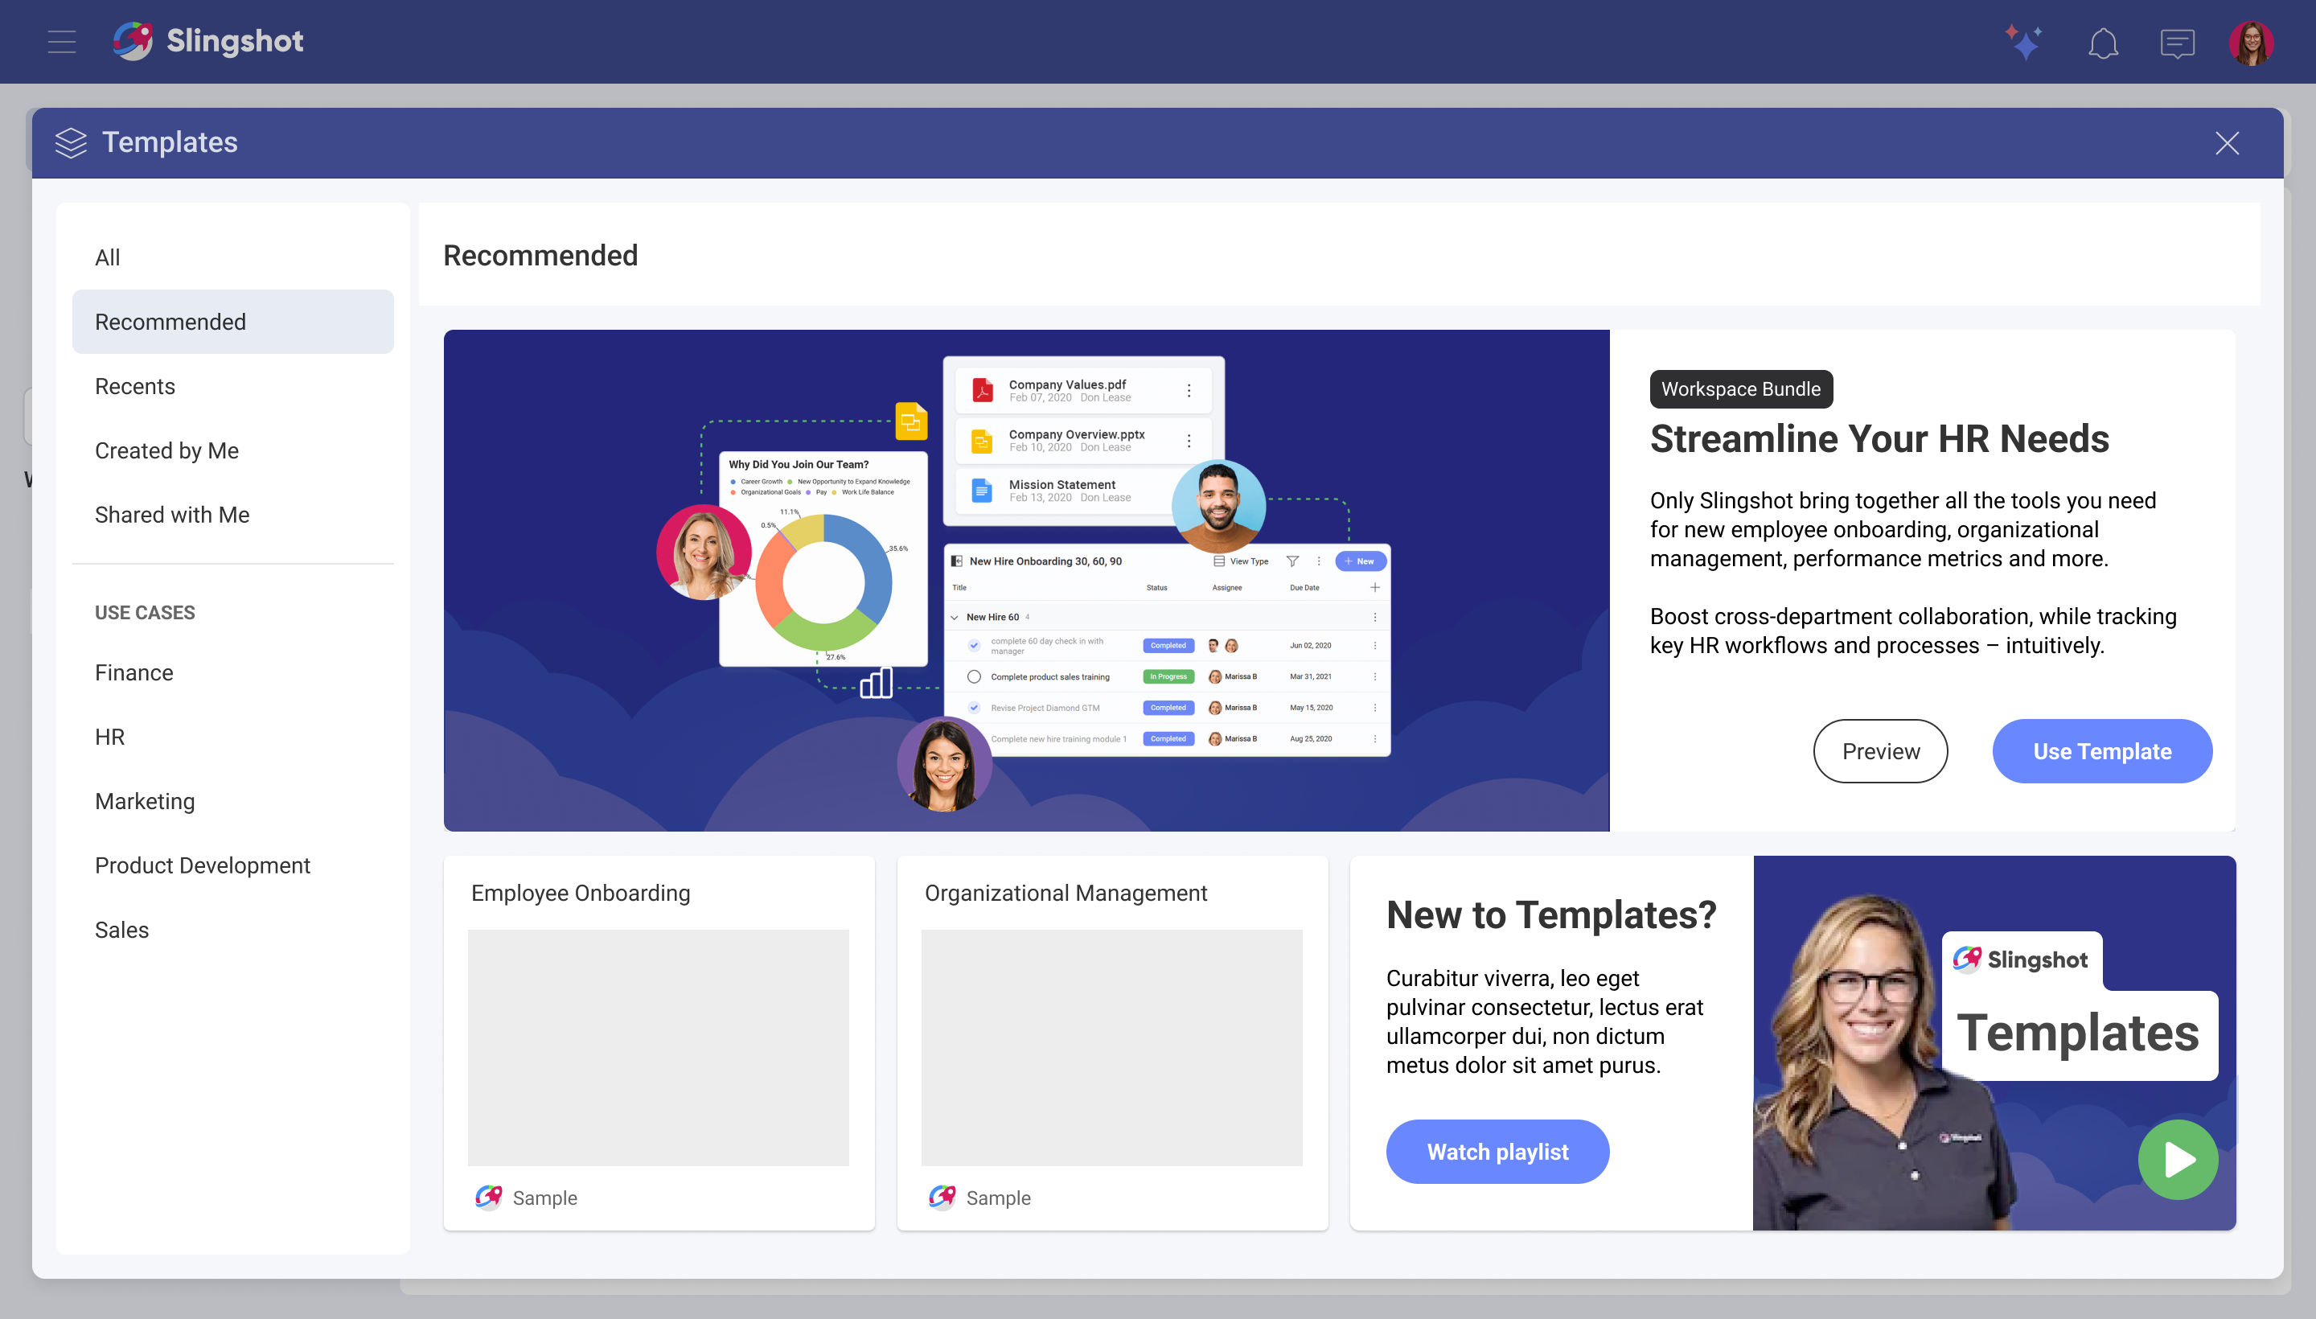2316x1319 pixels.
Task: Close the Templates dialog
Action: [2226, 143]
